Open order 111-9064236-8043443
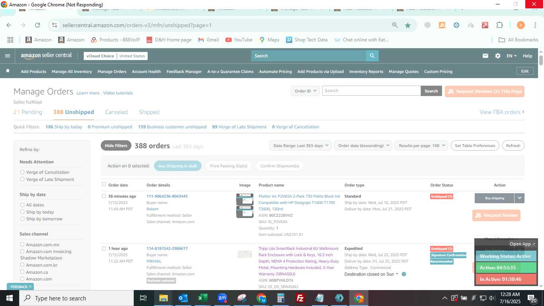Screen dimensions: 544x306 (167, 196)
